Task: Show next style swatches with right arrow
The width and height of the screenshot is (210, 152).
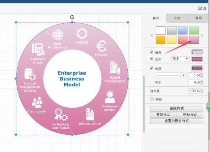Action: point(202,35)
